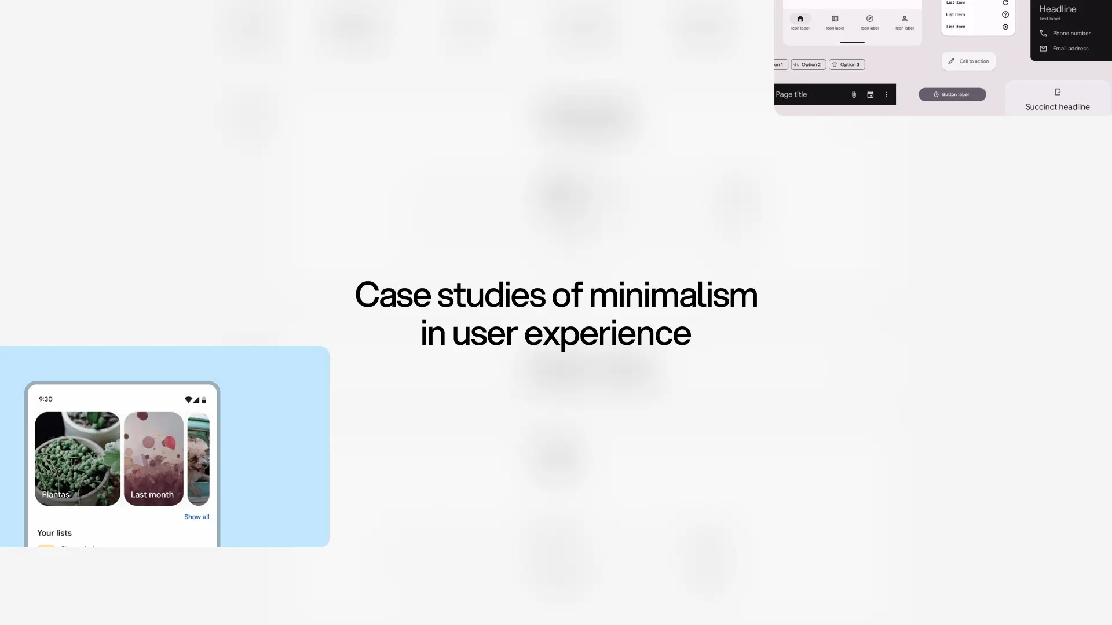Click the copy icon next to succinct headline
This screenshot has width=1112, height=625.
point(1058,91)
